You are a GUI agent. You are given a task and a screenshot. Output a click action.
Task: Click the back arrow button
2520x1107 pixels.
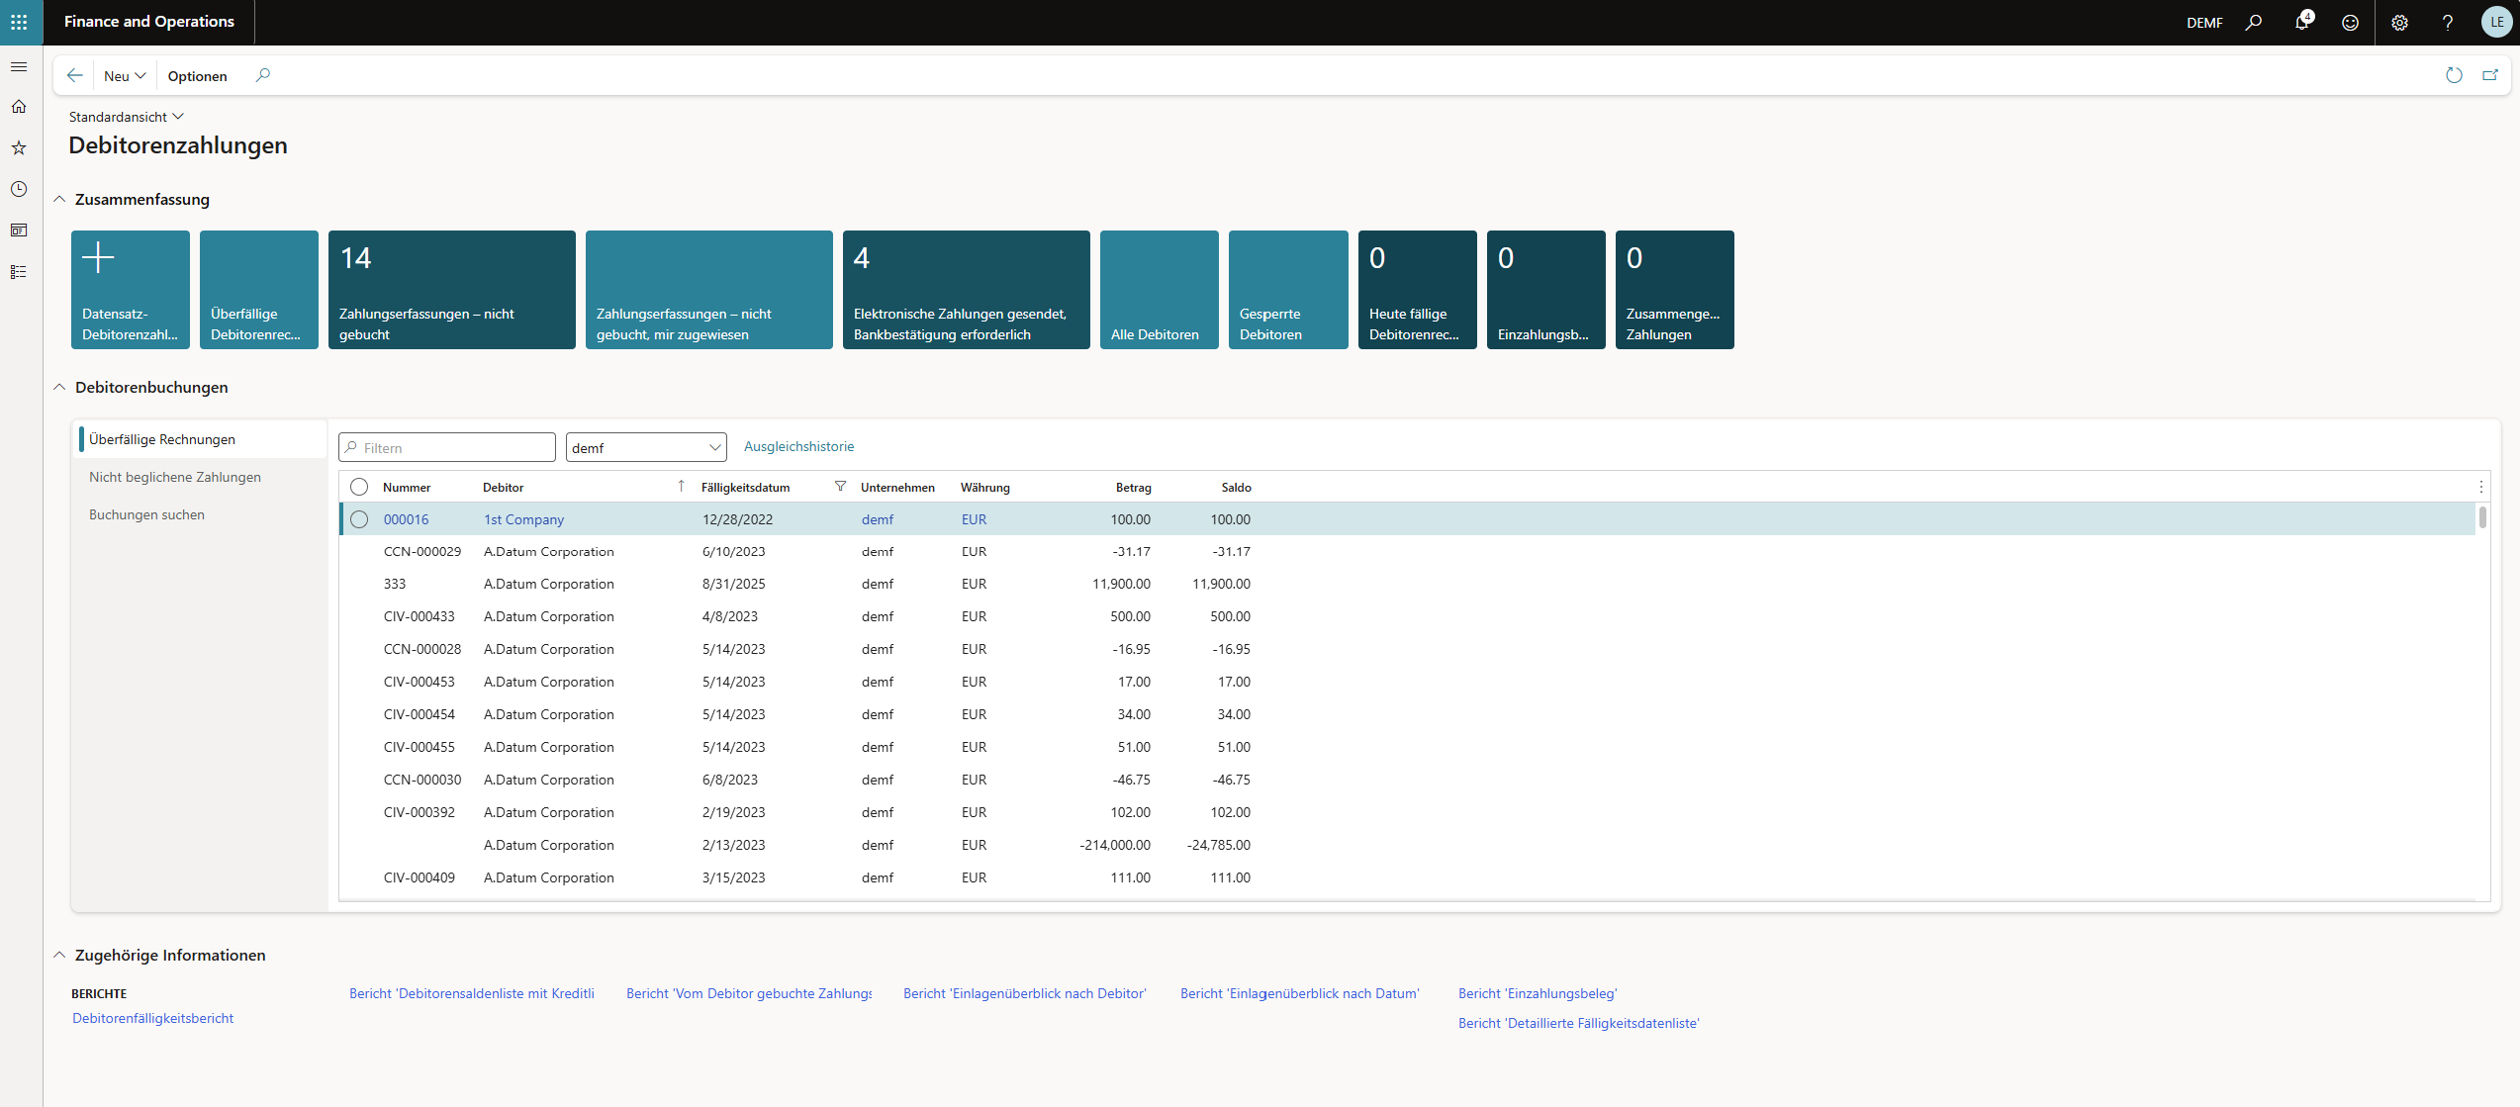coord(75,75)
